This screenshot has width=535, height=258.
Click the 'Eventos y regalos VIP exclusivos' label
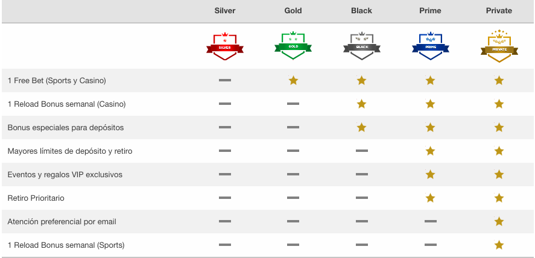pyautogui.click(x=65, y=174)
